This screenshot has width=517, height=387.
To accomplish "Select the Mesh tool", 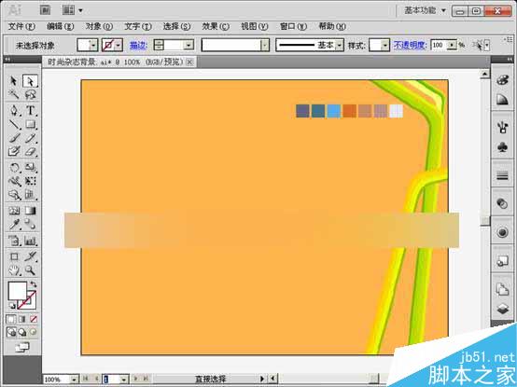I will 14,211.
